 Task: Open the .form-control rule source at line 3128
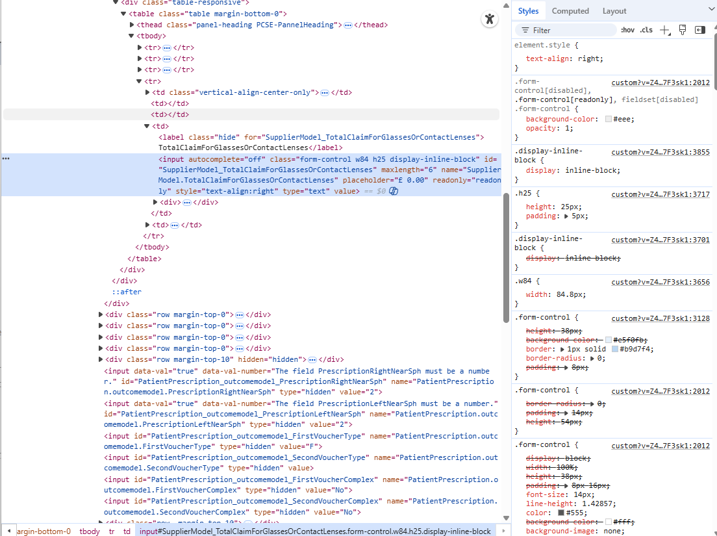tap(660, 317)
